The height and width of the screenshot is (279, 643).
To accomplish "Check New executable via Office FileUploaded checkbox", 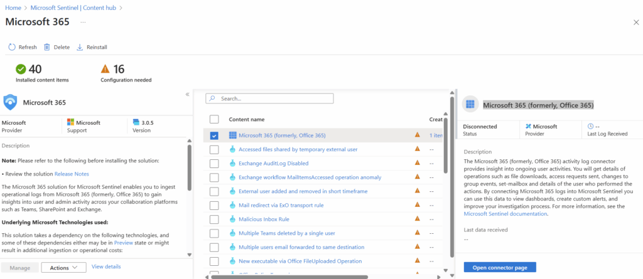I will click(x=214, y=261).
